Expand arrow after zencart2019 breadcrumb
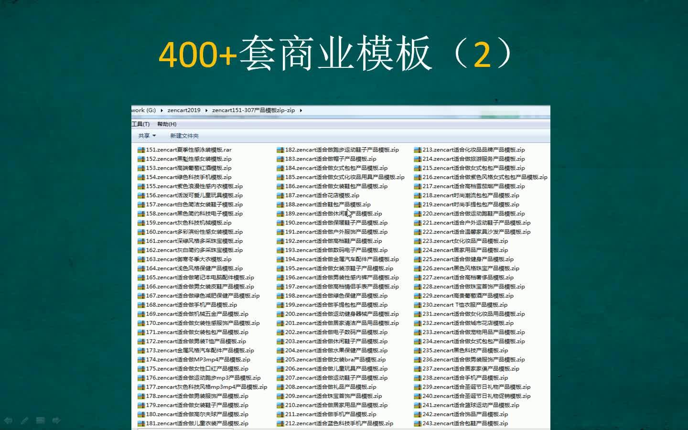Image resolution: width=688 pixels, height=430 pixels. coord(206,110)
